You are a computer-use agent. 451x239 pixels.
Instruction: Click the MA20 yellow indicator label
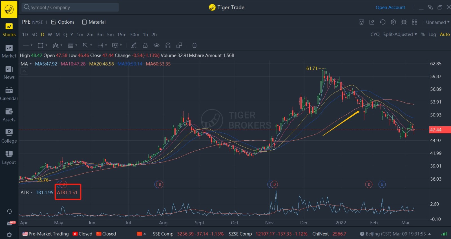[101, 64]
